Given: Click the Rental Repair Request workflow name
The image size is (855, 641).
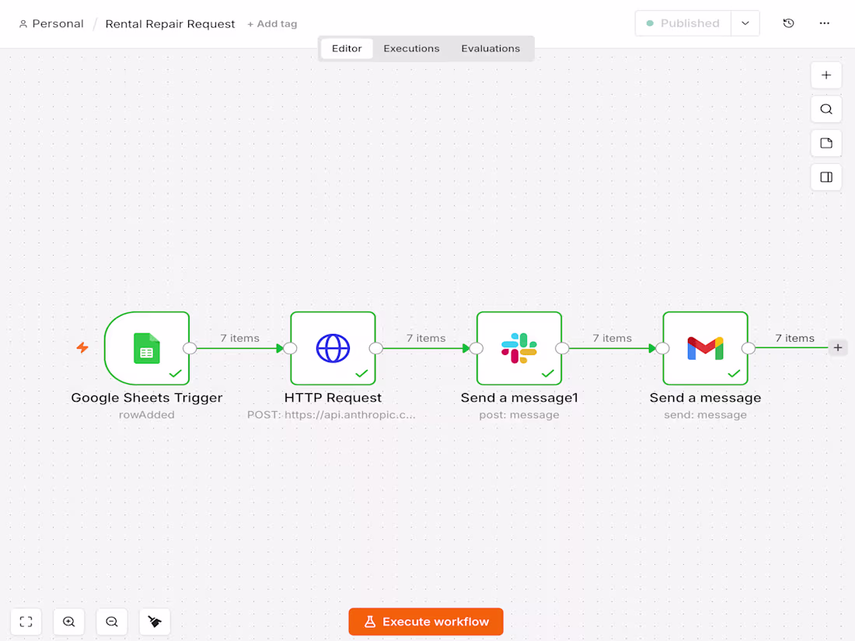Looking at the screenshot, I should coord(170,24).
